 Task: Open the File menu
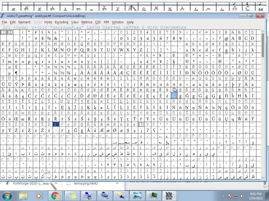point(4,22)
